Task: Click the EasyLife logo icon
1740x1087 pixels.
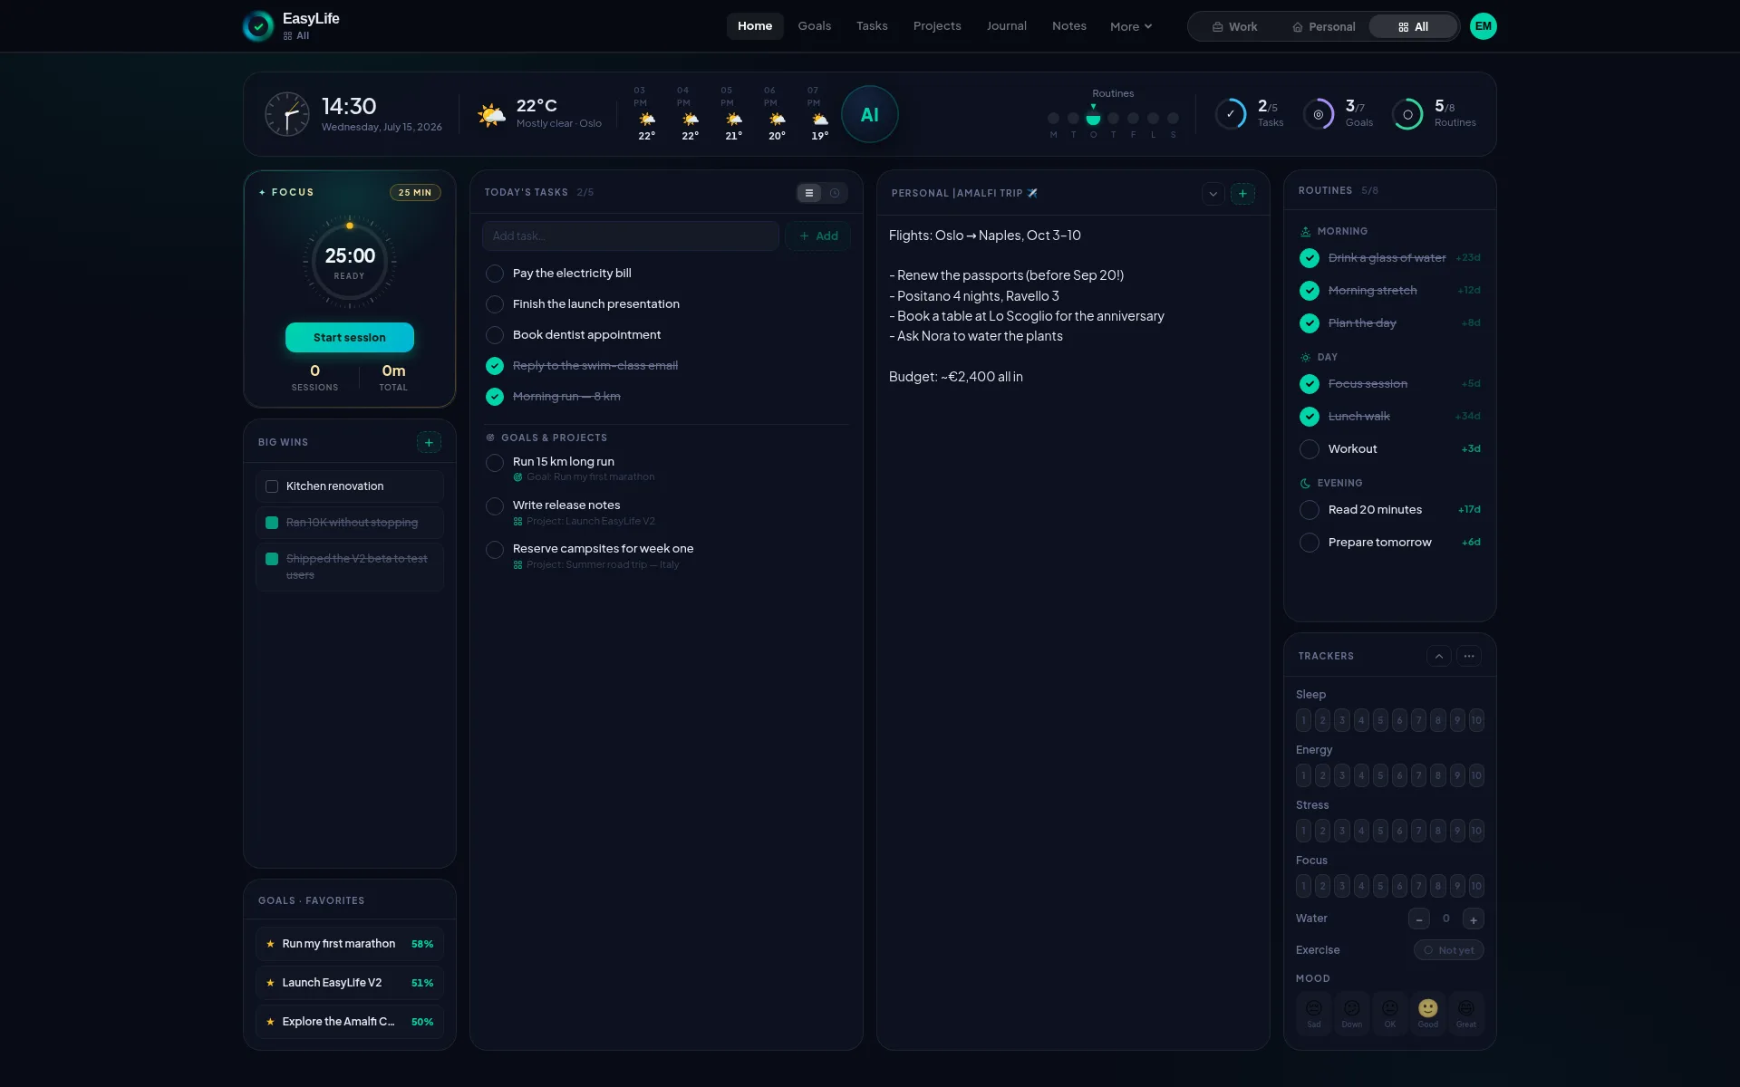Action: tap(258, 26)
